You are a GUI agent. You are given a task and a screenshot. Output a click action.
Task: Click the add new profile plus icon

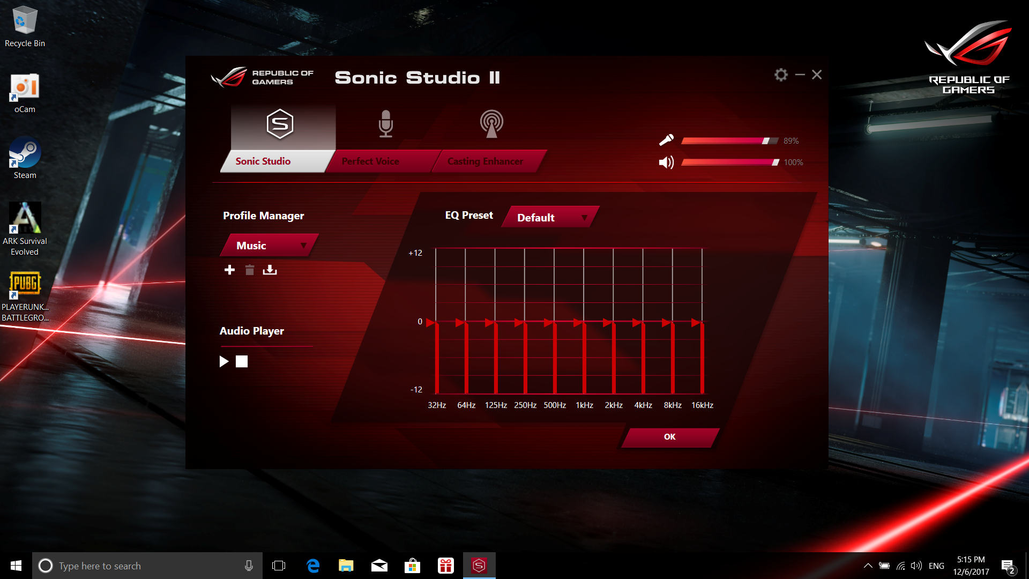click(229, 270)
